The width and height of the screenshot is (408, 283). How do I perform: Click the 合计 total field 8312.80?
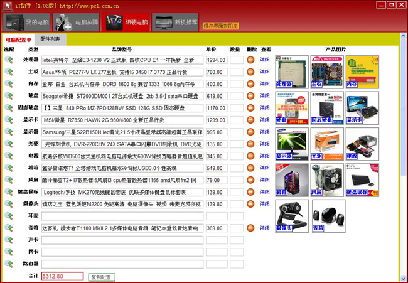click(62, 276)
